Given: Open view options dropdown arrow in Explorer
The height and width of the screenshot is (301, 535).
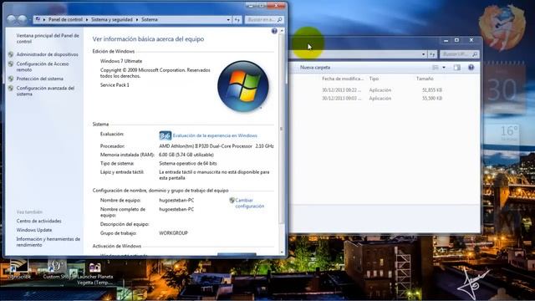Looking at the screenshot, I should (x=444, y=68).
